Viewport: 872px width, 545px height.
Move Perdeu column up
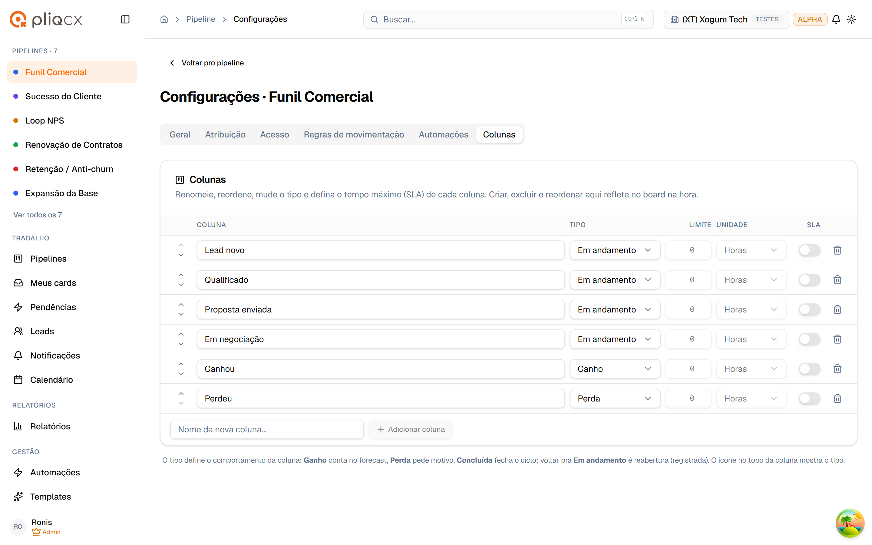181,394
